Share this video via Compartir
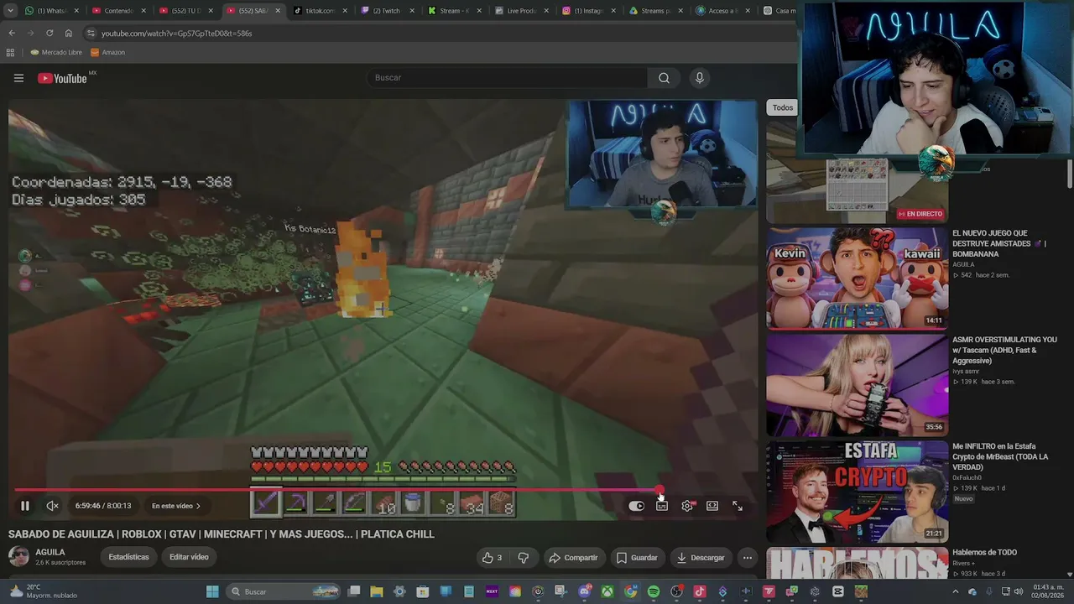Screen dimensions: 1074x604 click(x=573, y=558)
